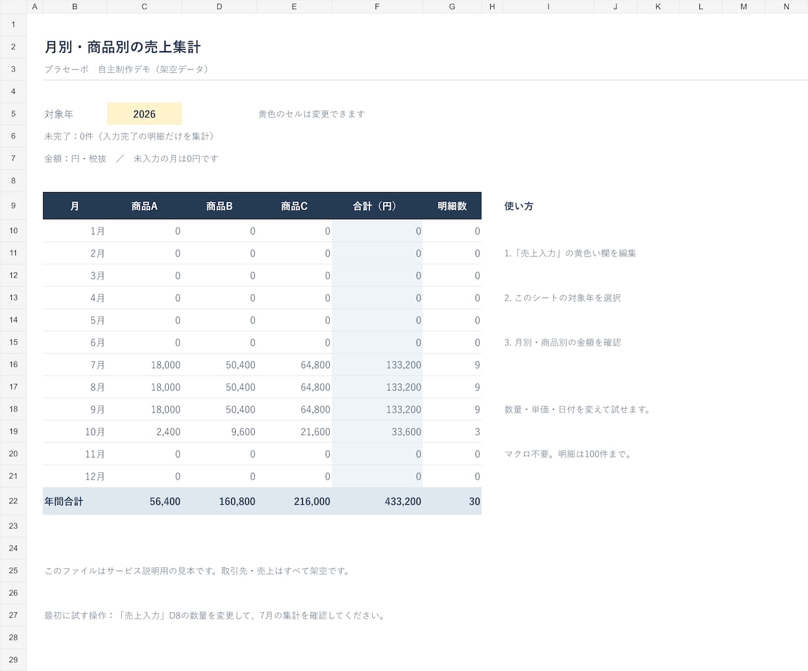Click the 商品C column header
The height and width of the screenshot is (671, 808).
click(x=294, y=206)
